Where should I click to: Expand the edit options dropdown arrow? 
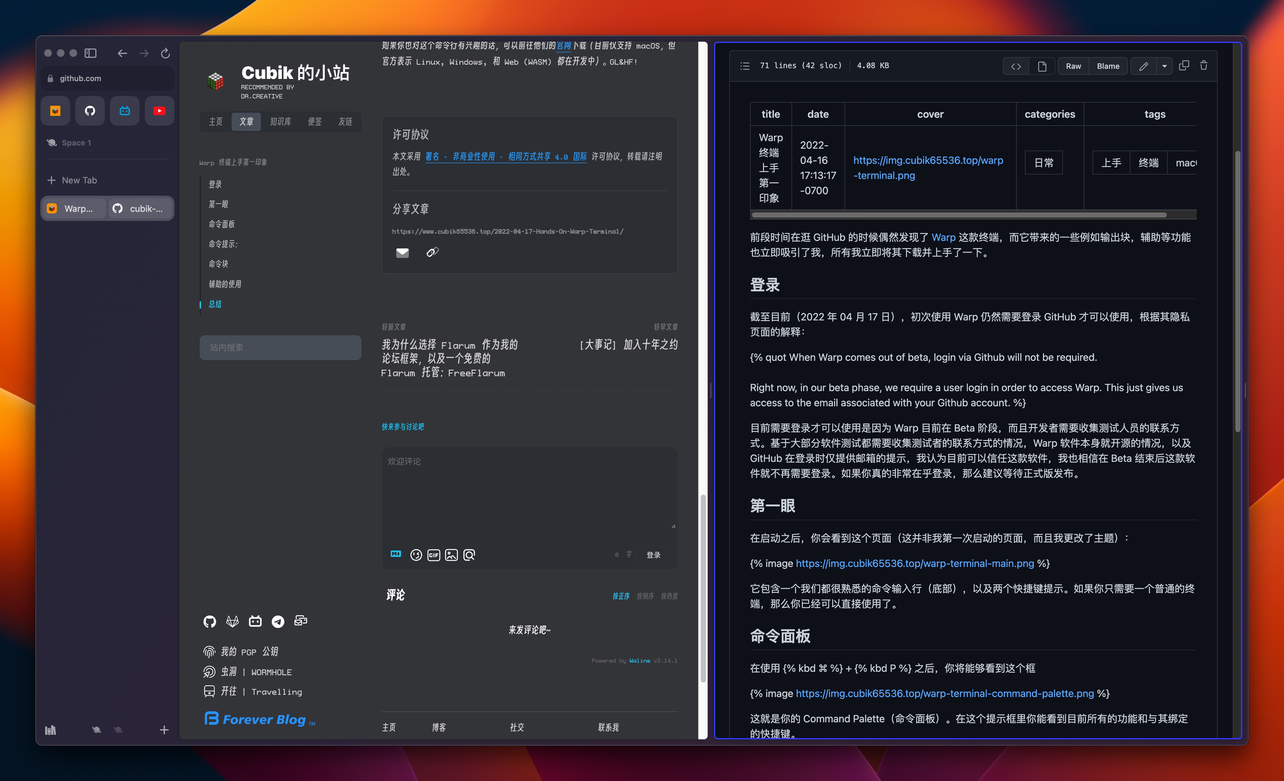pos(1164,66)
